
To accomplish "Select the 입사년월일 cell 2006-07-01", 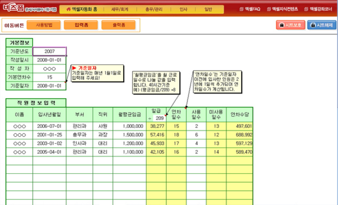I will coord(50,126).
